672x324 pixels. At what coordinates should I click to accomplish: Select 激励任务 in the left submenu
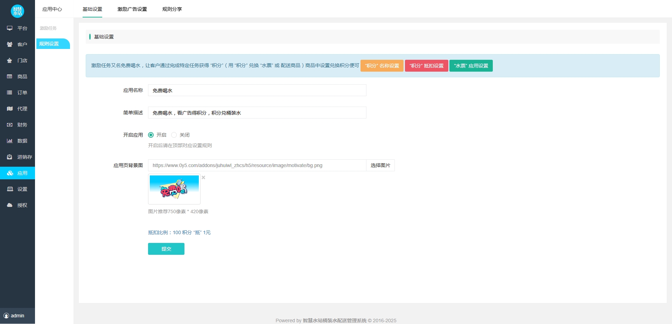(48, 28)
